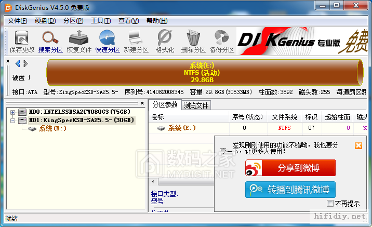Click the 起始柱面 column header
The image size is (372, 227).
point(337,117)
